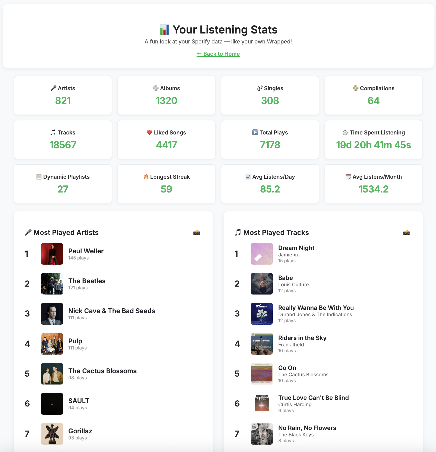The width and height of the screenshot is (436, 452).
Task: Click the Paul Weller artist thumbnail
Action: tap(52, 254)
